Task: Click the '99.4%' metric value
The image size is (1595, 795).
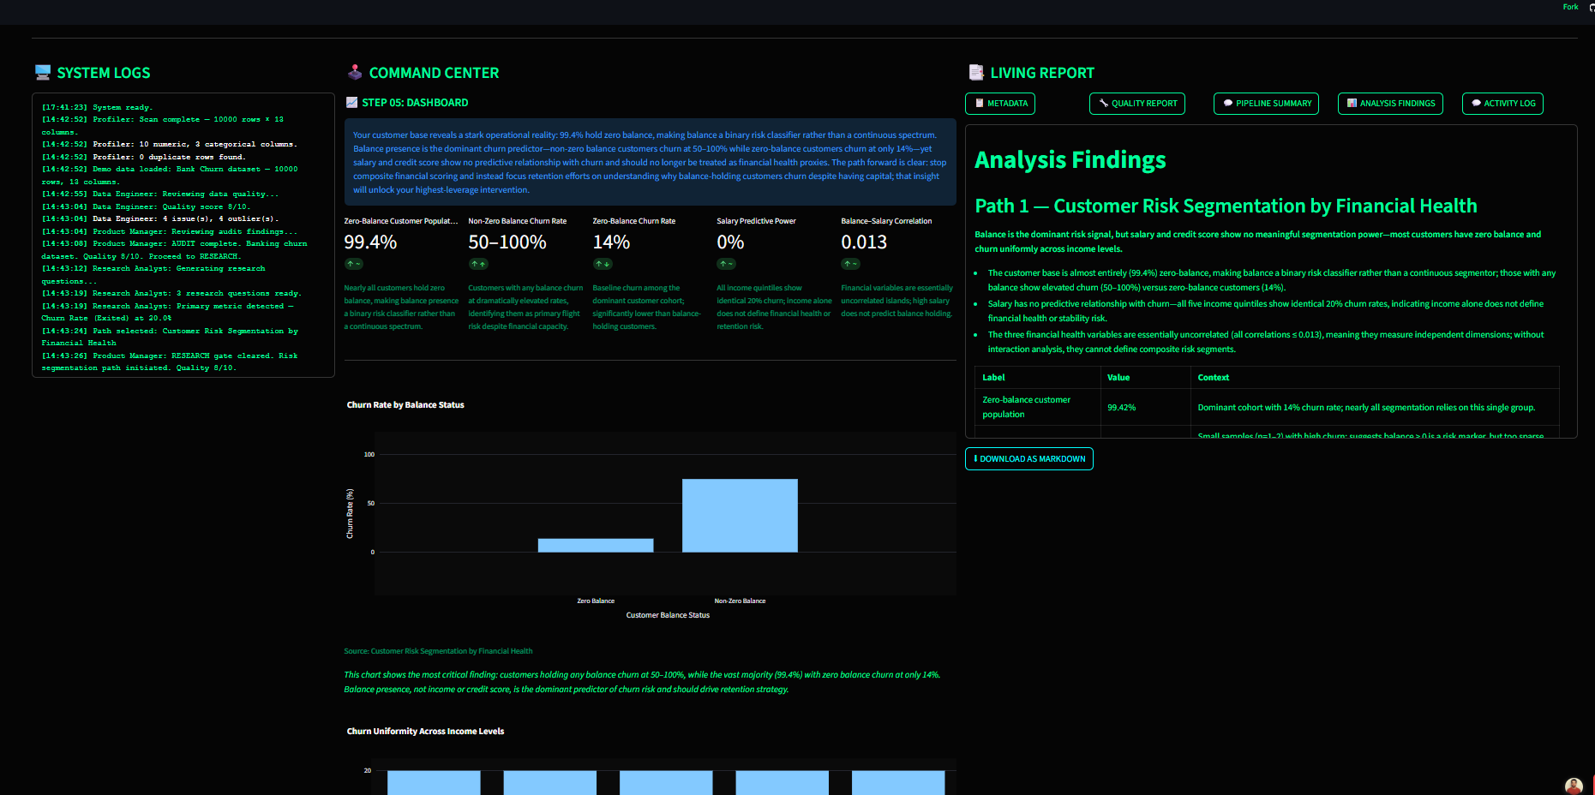Action: point(370,242)
